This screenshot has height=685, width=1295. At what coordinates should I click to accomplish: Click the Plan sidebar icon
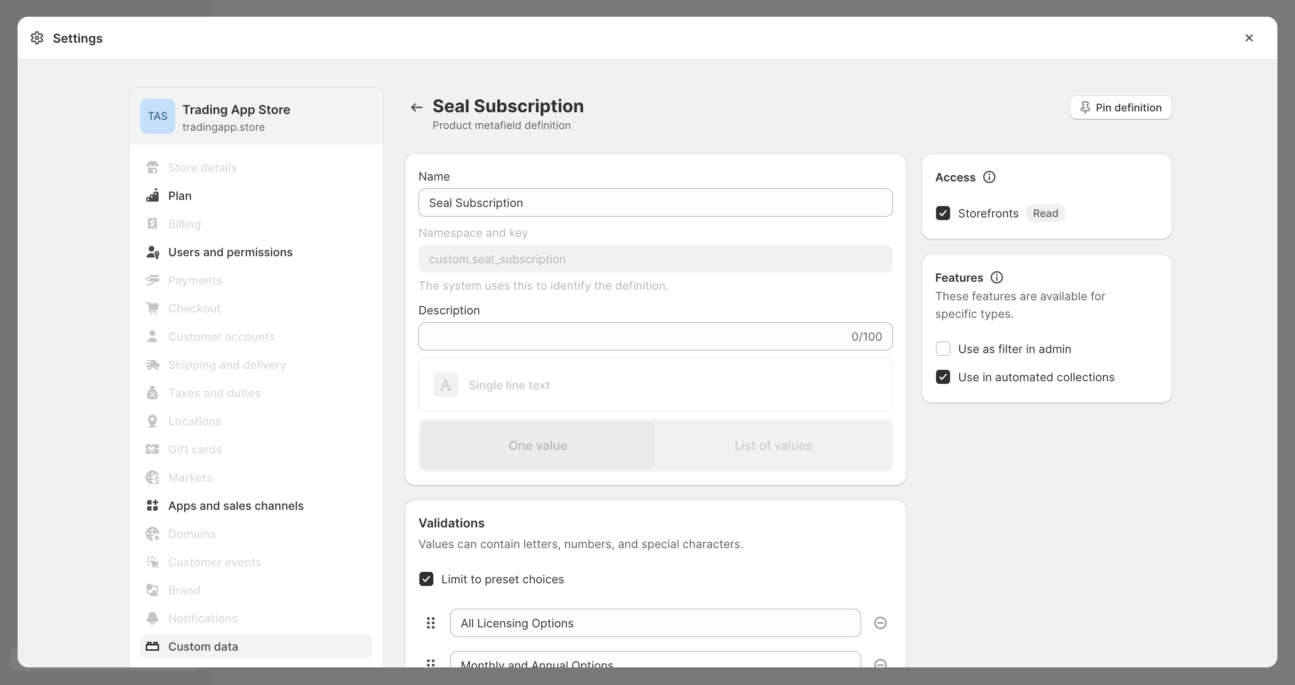point(152,195)
